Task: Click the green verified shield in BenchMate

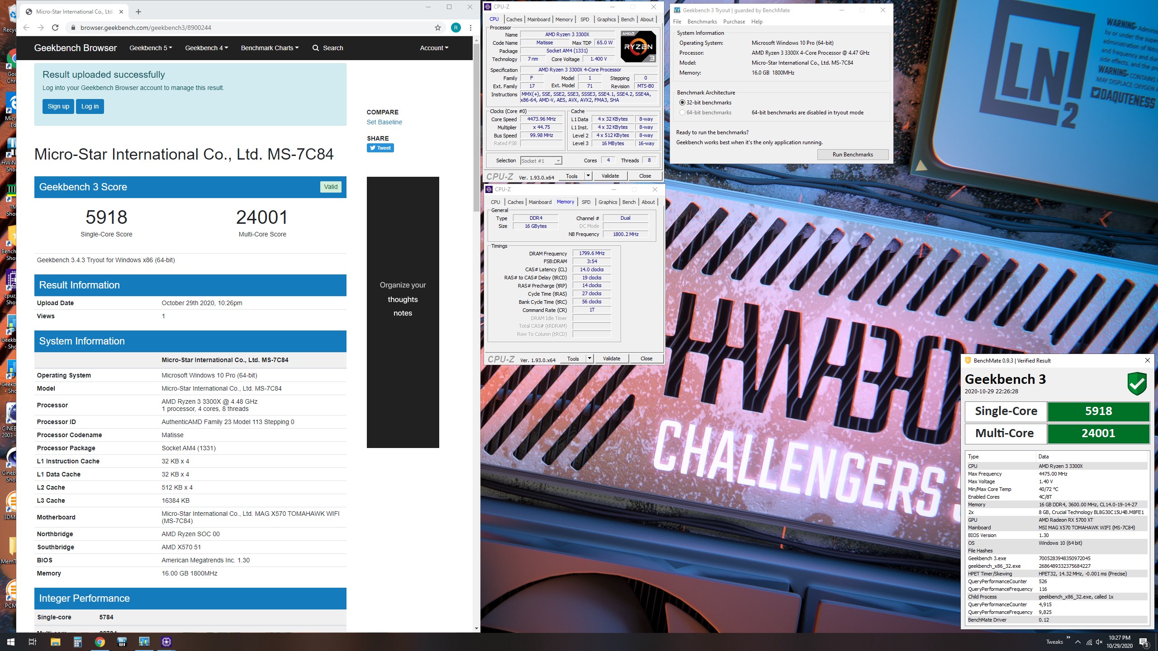Action: (x=1137, y=384)
